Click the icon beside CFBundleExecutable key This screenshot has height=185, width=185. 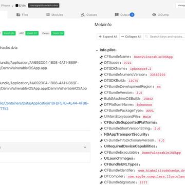tap(101, 153)
